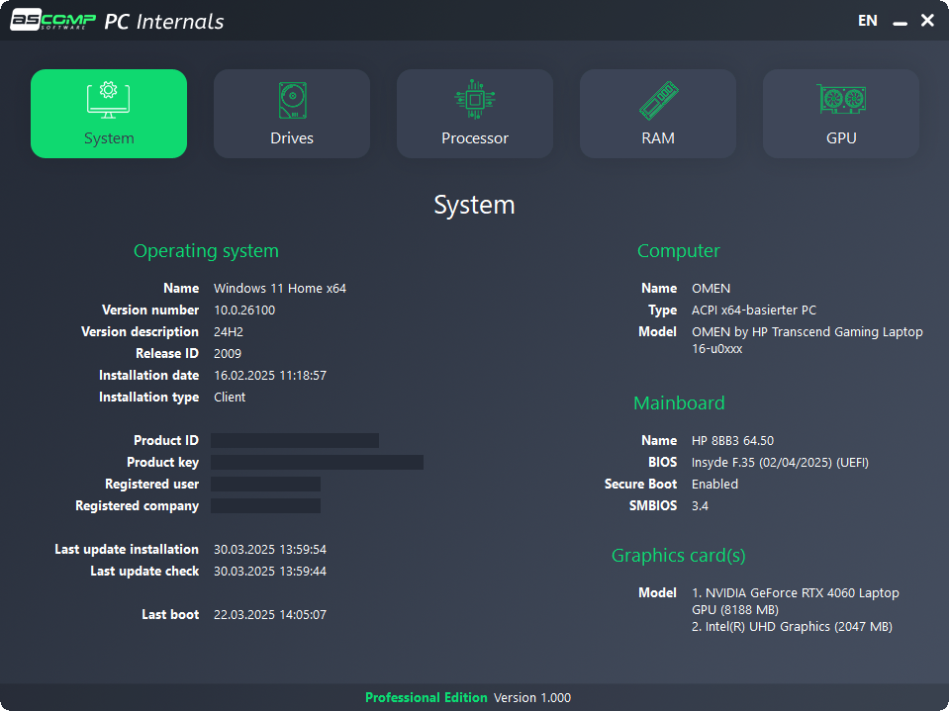This screenshot has height=711, width=949.
Task: Click the OMEN by HP model text
Action: [x=807, y=332]
